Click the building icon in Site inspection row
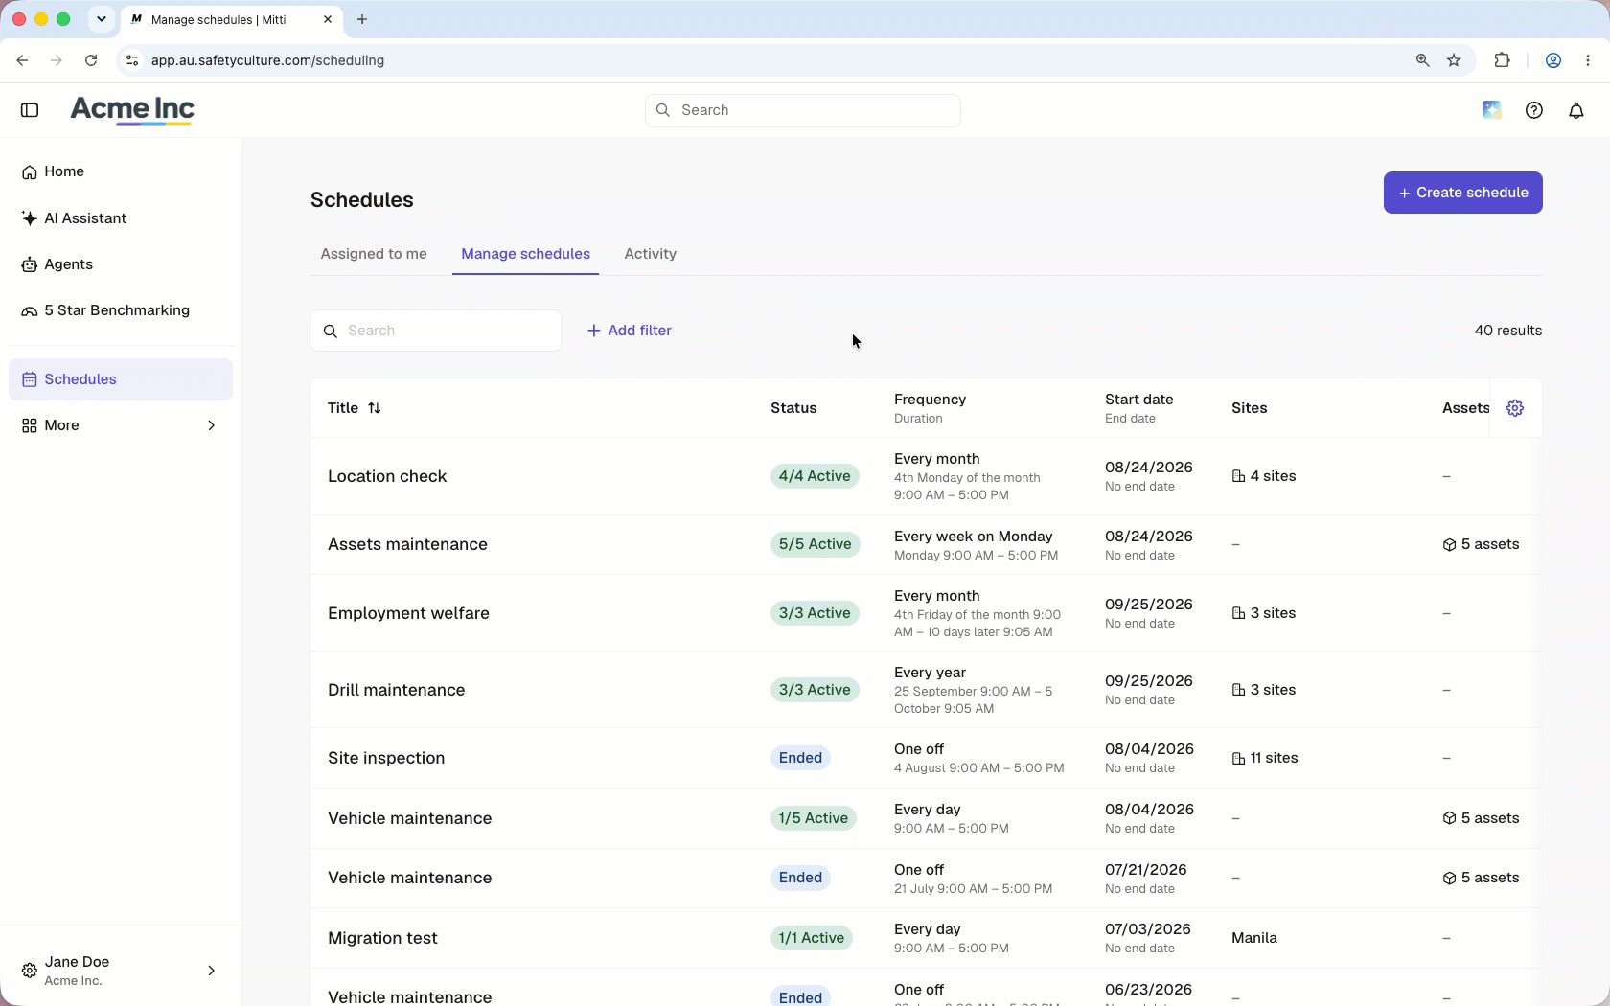Image resolution: width=1610 pixels, height=1006 pixels. [1238, 758]
